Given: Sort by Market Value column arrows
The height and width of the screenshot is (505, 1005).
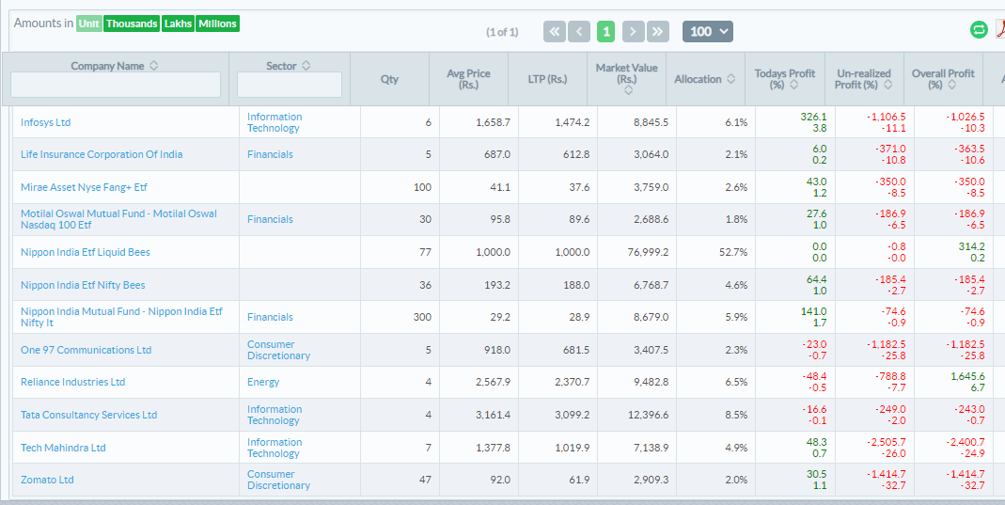Looking at the screenshot, I should coord(628,90).
